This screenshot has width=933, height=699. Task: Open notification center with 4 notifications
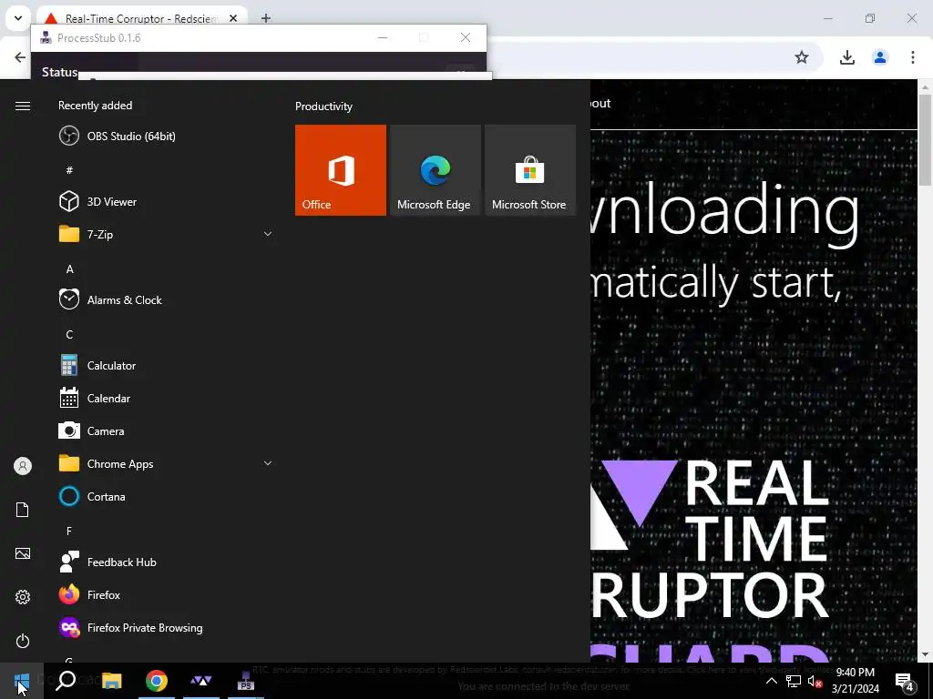click(x=904, y=681)
